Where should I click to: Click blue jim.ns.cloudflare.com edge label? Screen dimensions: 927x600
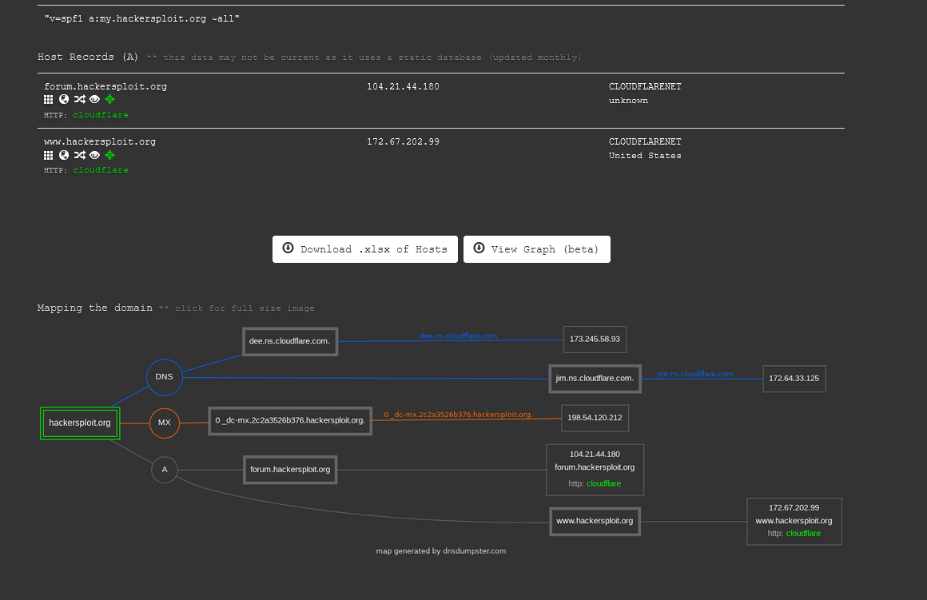(694, 374)
